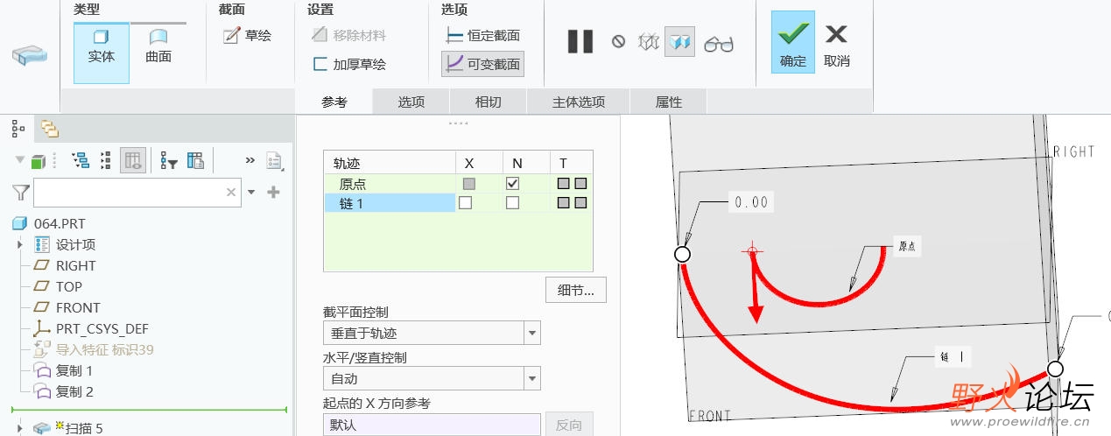The height and width of the screenshot is (436, 1111).
Task: Select the 曲面 (surface) type icon
Action: [x=158, y=46]
